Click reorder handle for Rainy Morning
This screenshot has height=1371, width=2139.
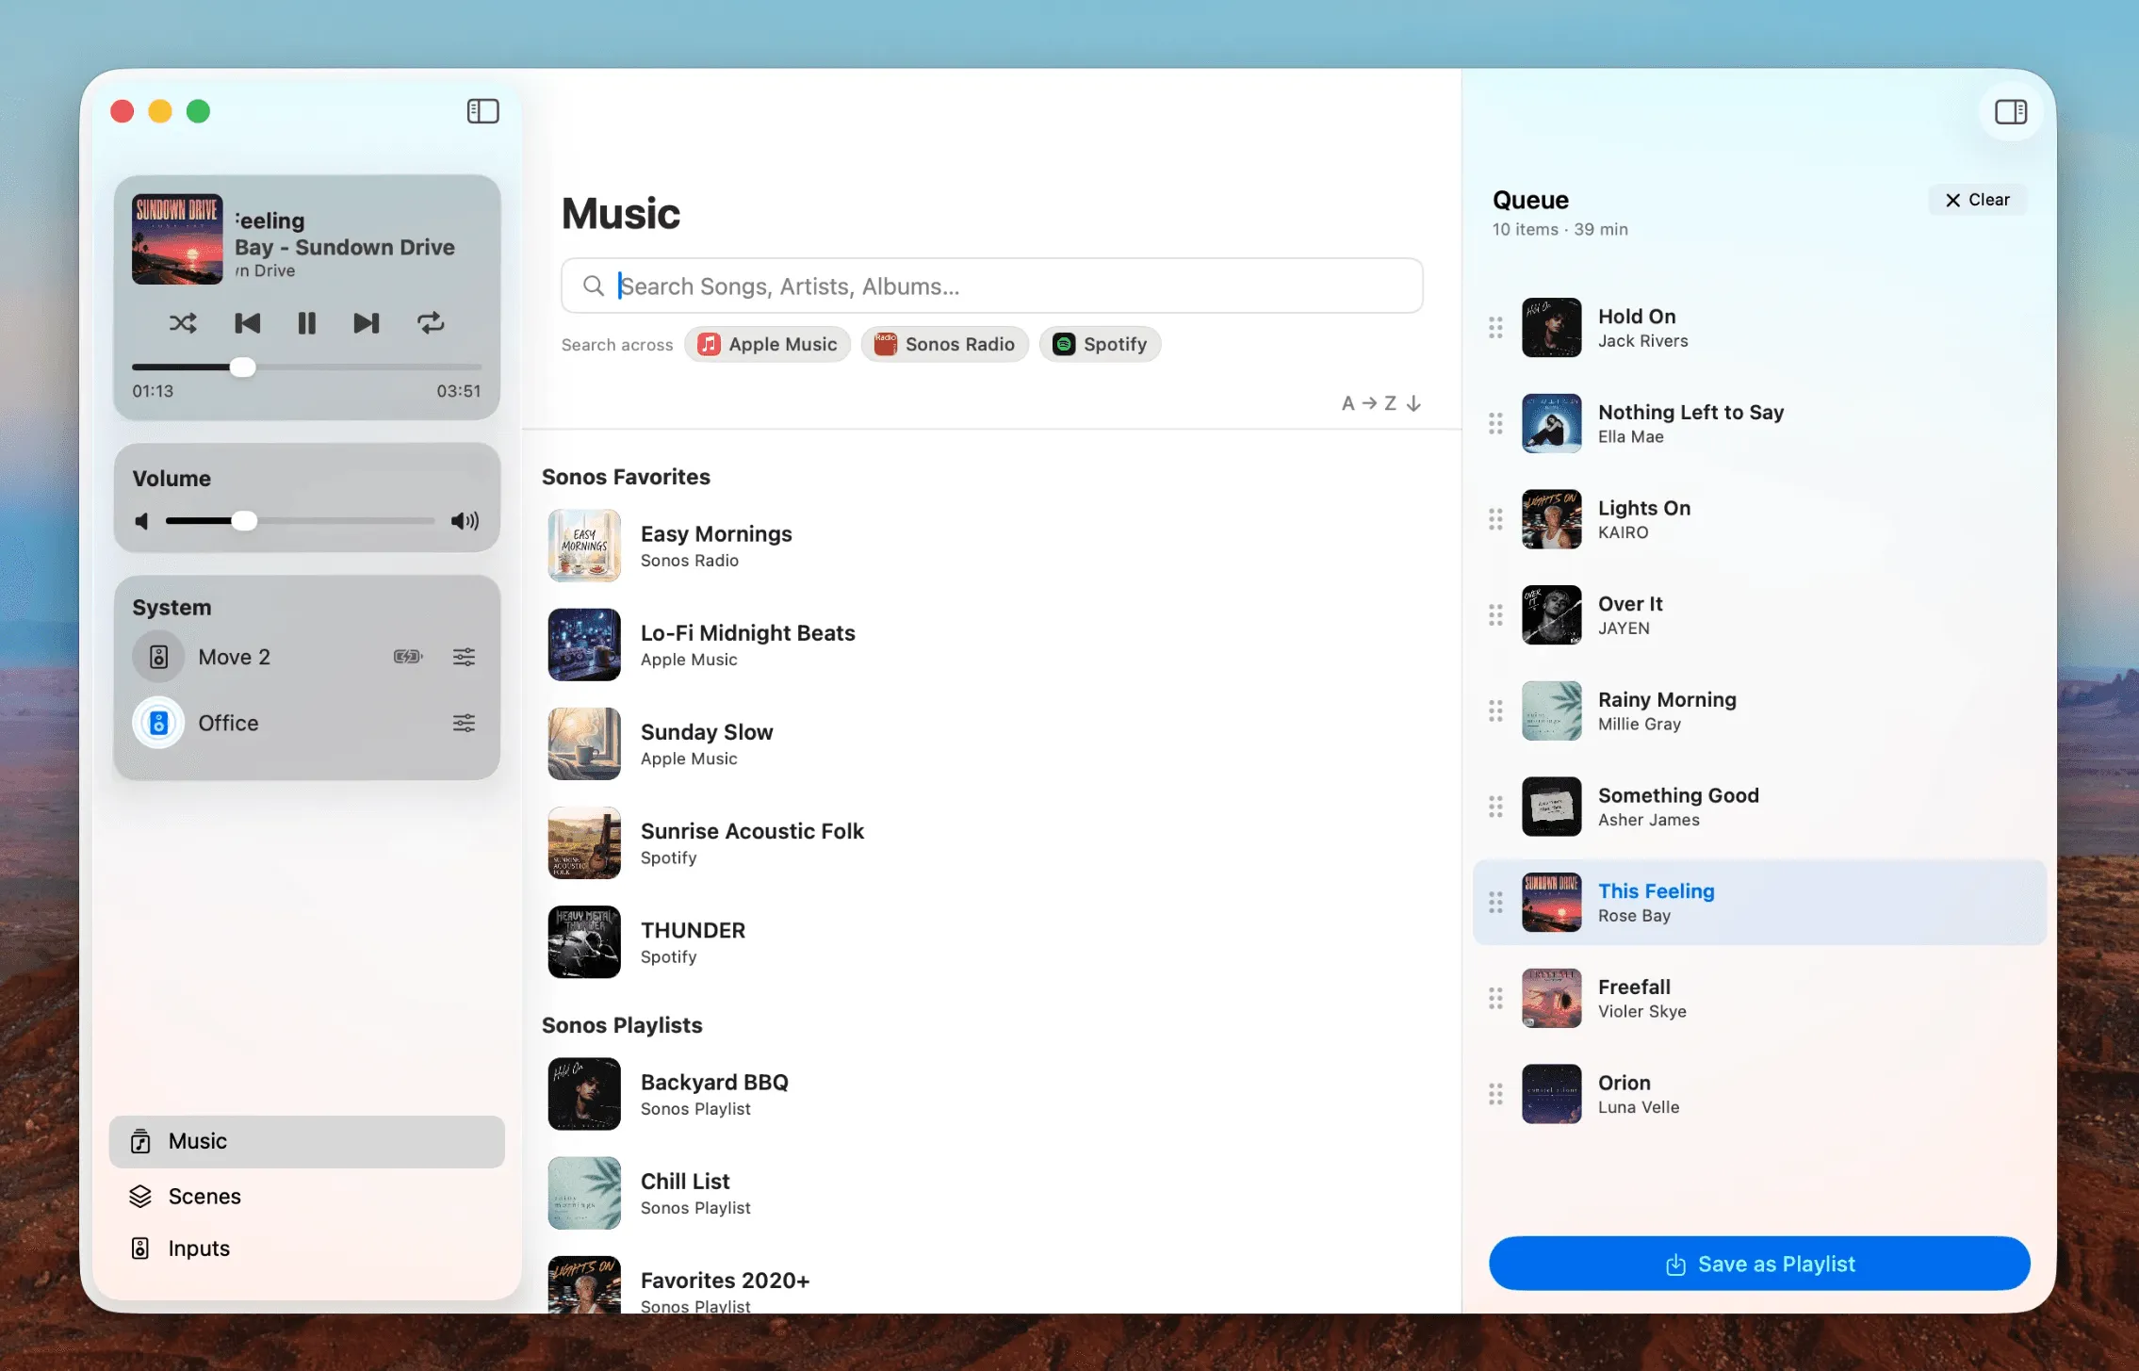click(1495, 711)
